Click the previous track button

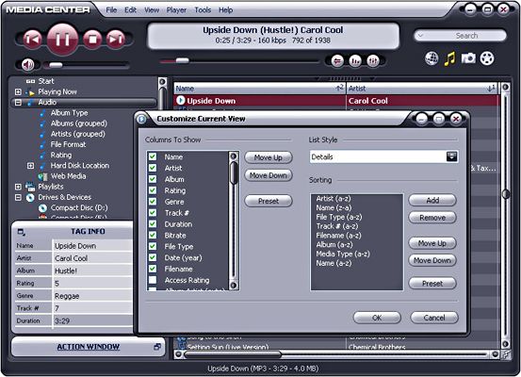click(33, 40)
